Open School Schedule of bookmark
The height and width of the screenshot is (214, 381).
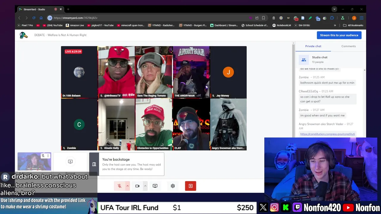[x=255, y=25]
